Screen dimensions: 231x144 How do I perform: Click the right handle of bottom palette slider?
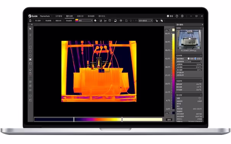(122, 119)
